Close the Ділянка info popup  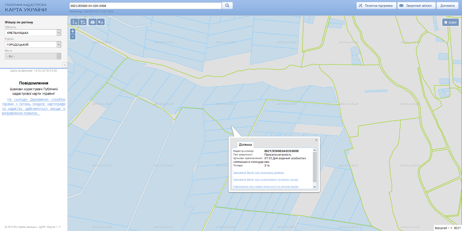tap(317, 140)
